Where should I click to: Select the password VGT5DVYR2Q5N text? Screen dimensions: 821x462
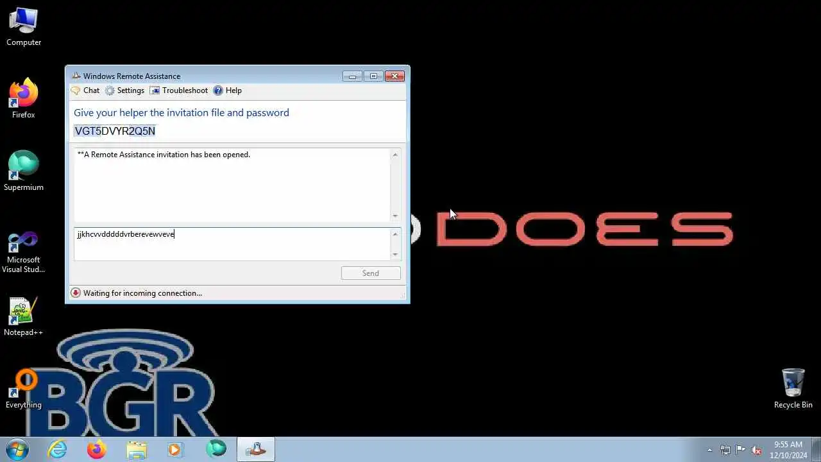pos(115,131)
